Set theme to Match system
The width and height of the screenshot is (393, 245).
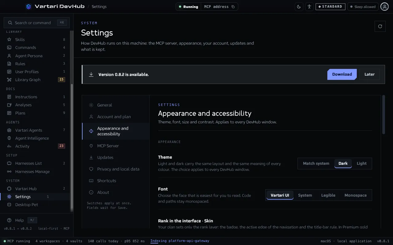click(316, 164)
